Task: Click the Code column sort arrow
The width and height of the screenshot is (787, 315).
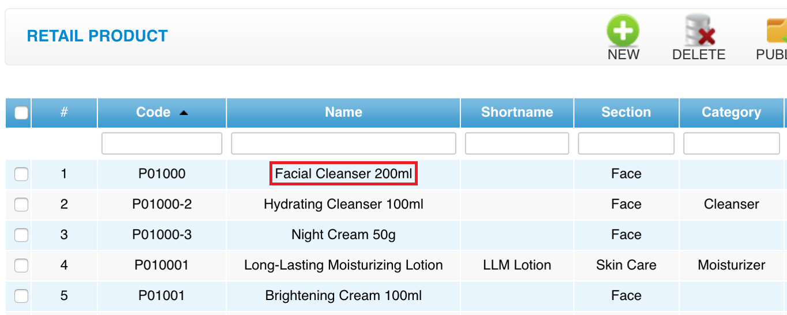Action: point(183,113)
